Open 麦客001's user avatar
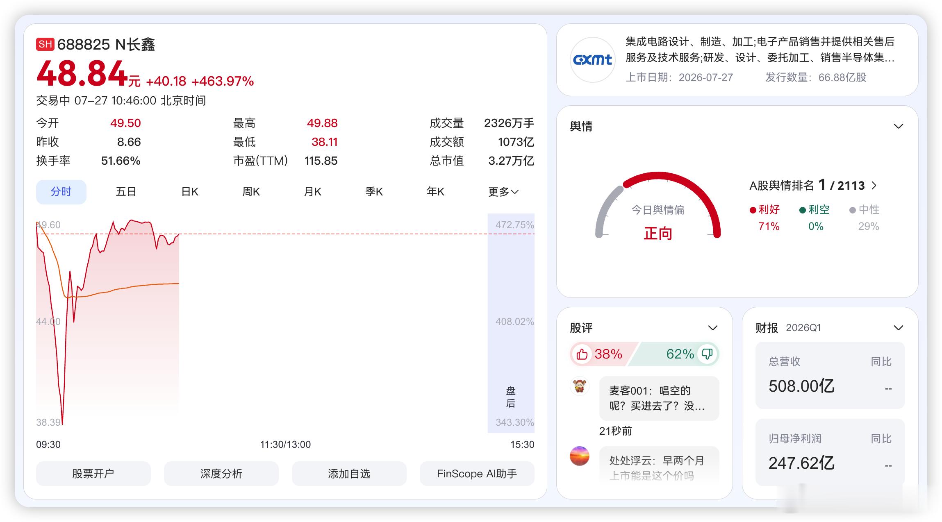Viewport: 942px width, 522px height. coord(580,386)
